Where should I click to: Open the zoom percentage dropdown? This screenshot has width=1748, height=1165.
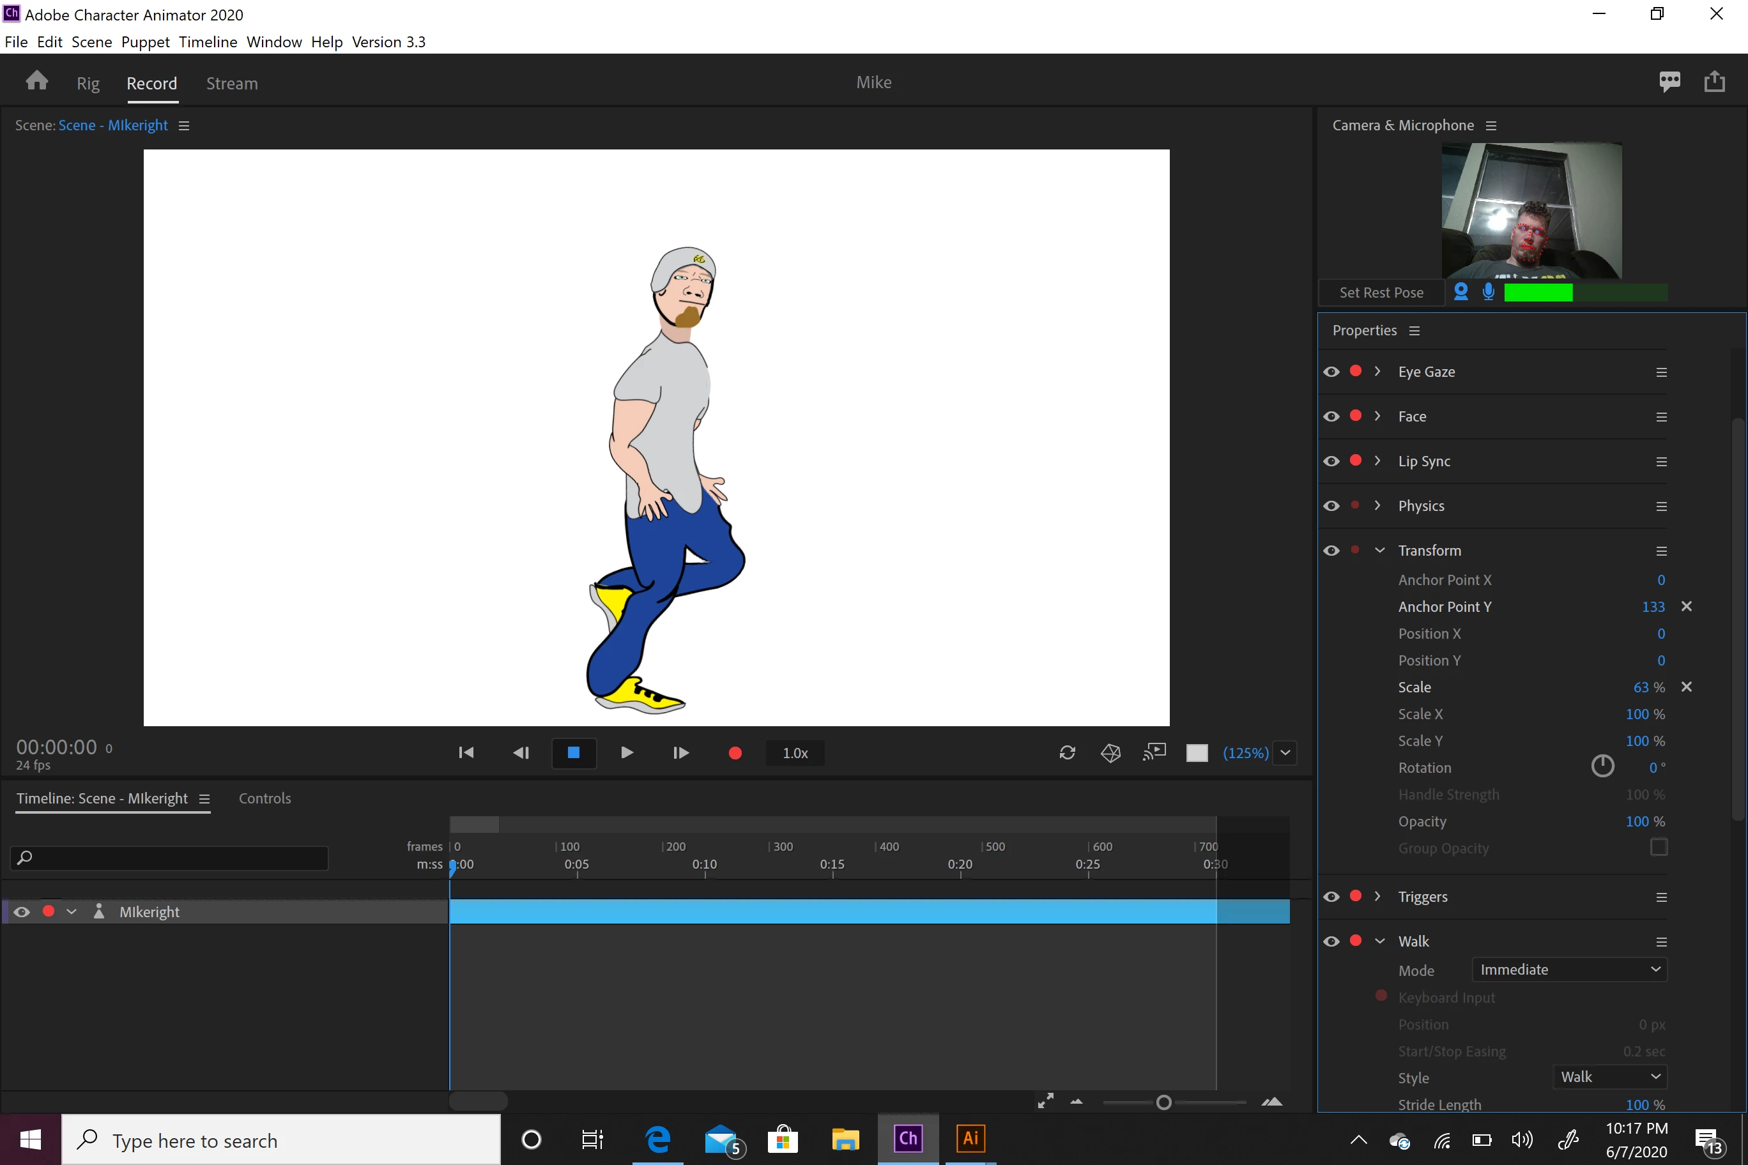[1285, 754]
